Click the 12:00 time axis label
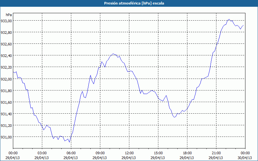Image resolution: width=258 pixels, height=161 pixels. tap(129, 153)
